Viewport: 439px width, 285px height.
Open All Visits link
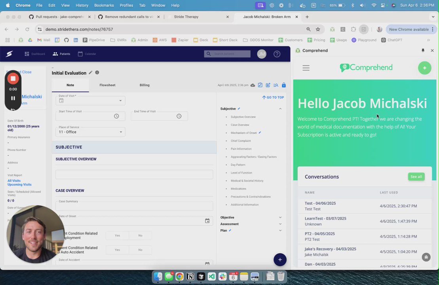(x=14, y=180)
